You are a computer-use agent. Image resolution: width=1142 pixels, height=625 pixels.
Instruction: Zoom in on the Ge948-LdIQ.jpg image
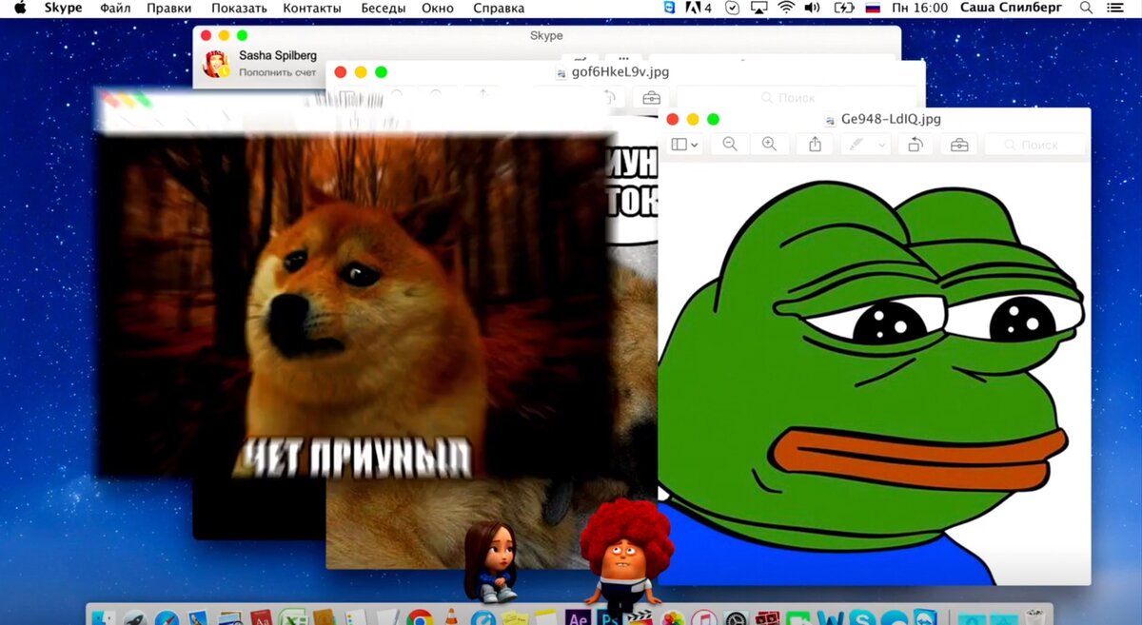click(x=769, y=145)
